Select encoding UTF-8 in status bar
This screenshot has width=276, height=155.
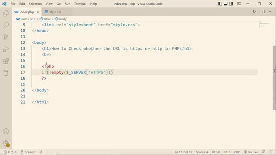pyautogui.click(x=216, y=152)
